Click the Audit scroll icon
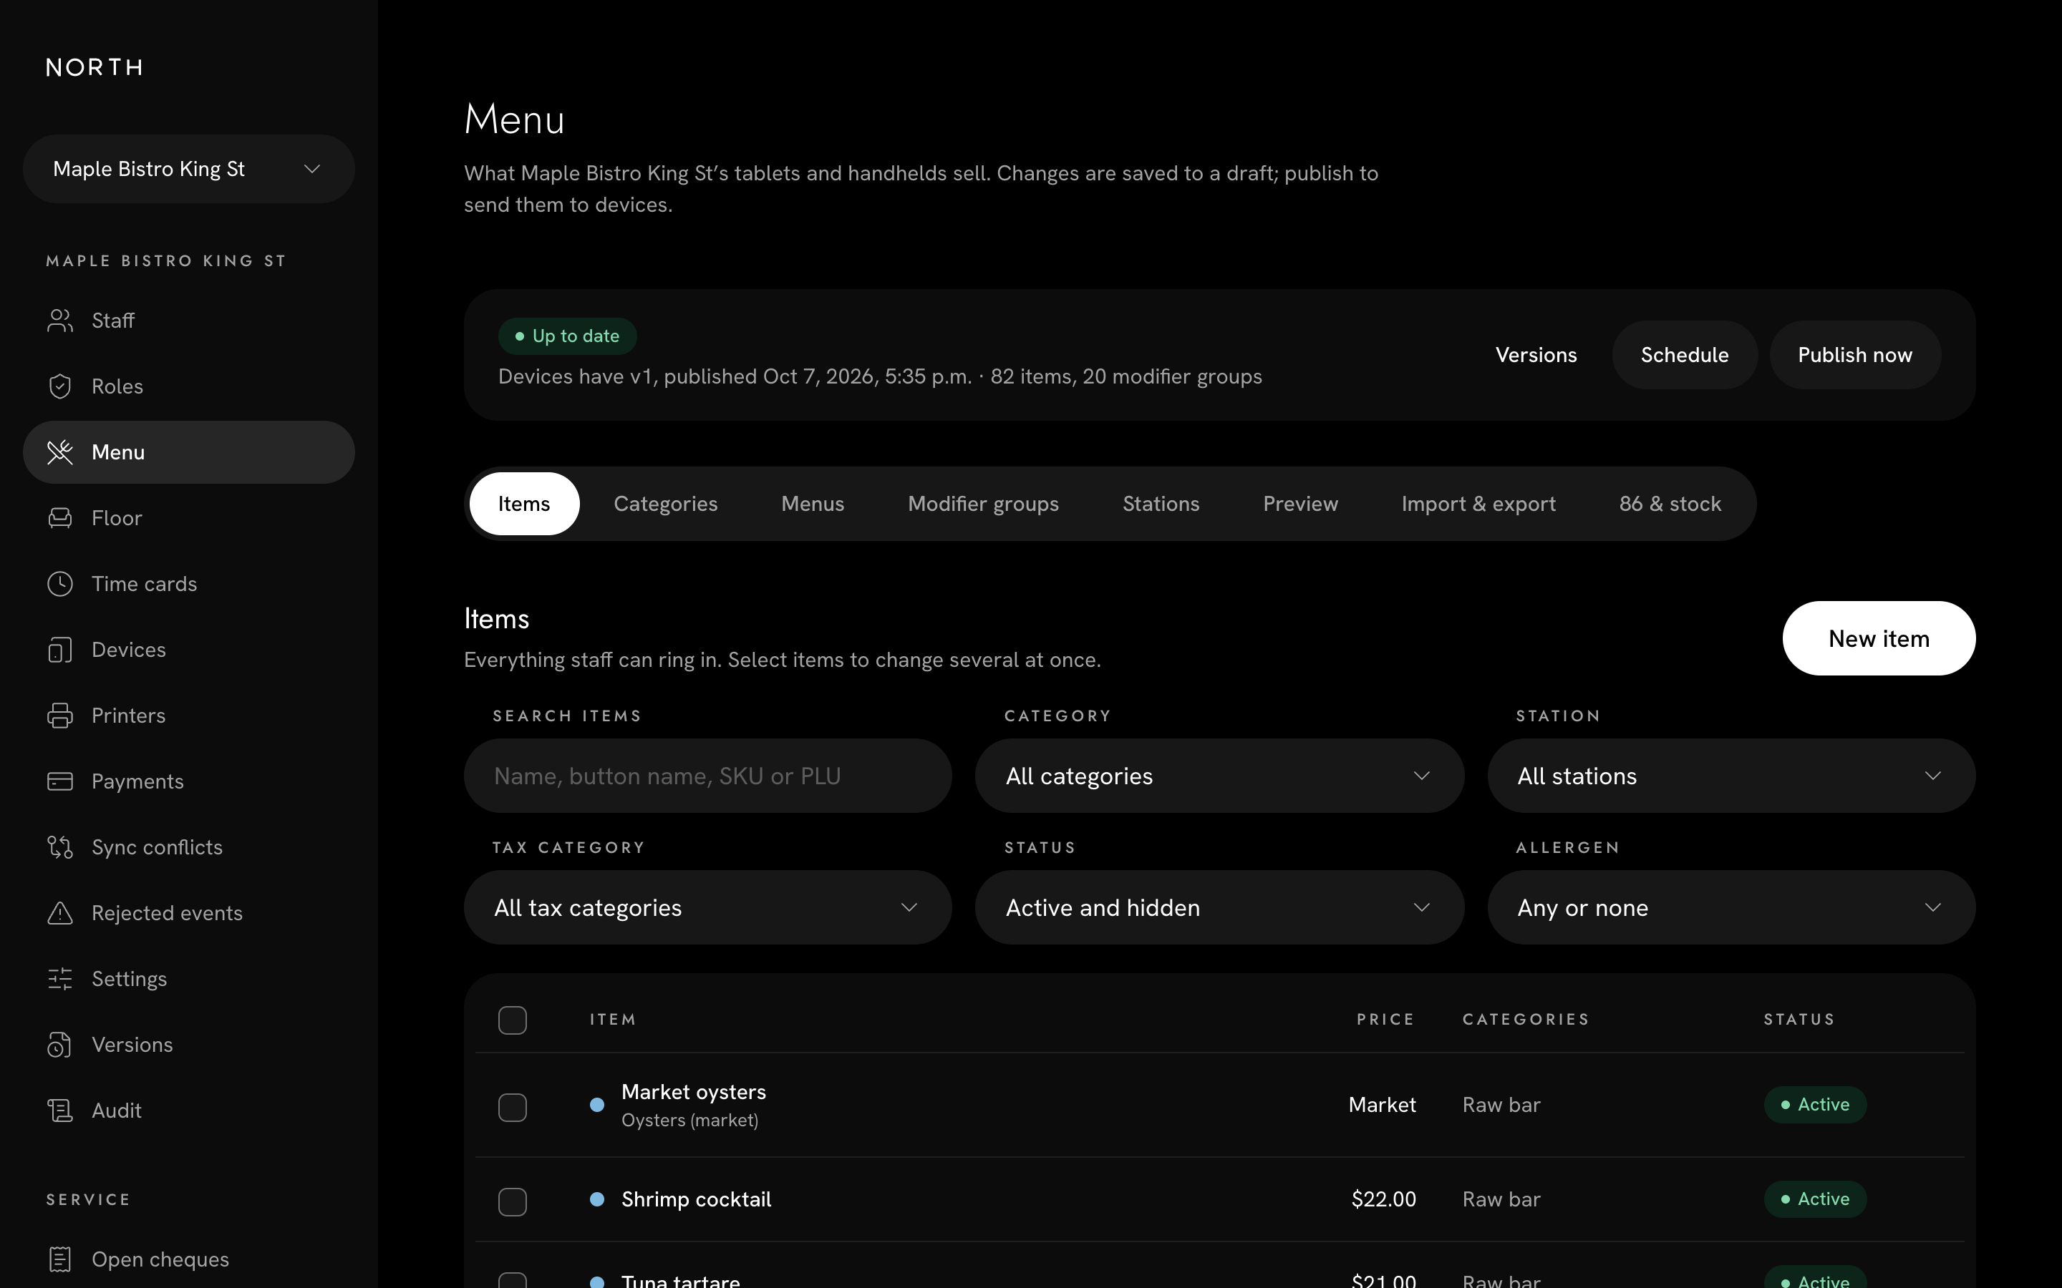This screenshot has height=1288, width=2062. [59, 1111]
